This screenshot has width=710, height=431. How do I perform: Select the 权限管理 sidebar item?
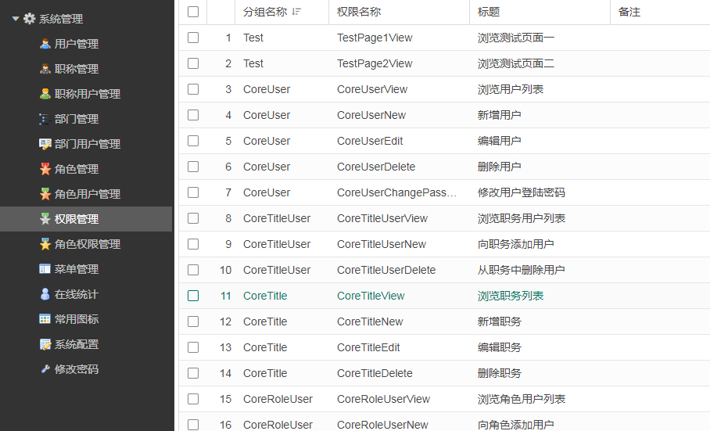(76, 219)
